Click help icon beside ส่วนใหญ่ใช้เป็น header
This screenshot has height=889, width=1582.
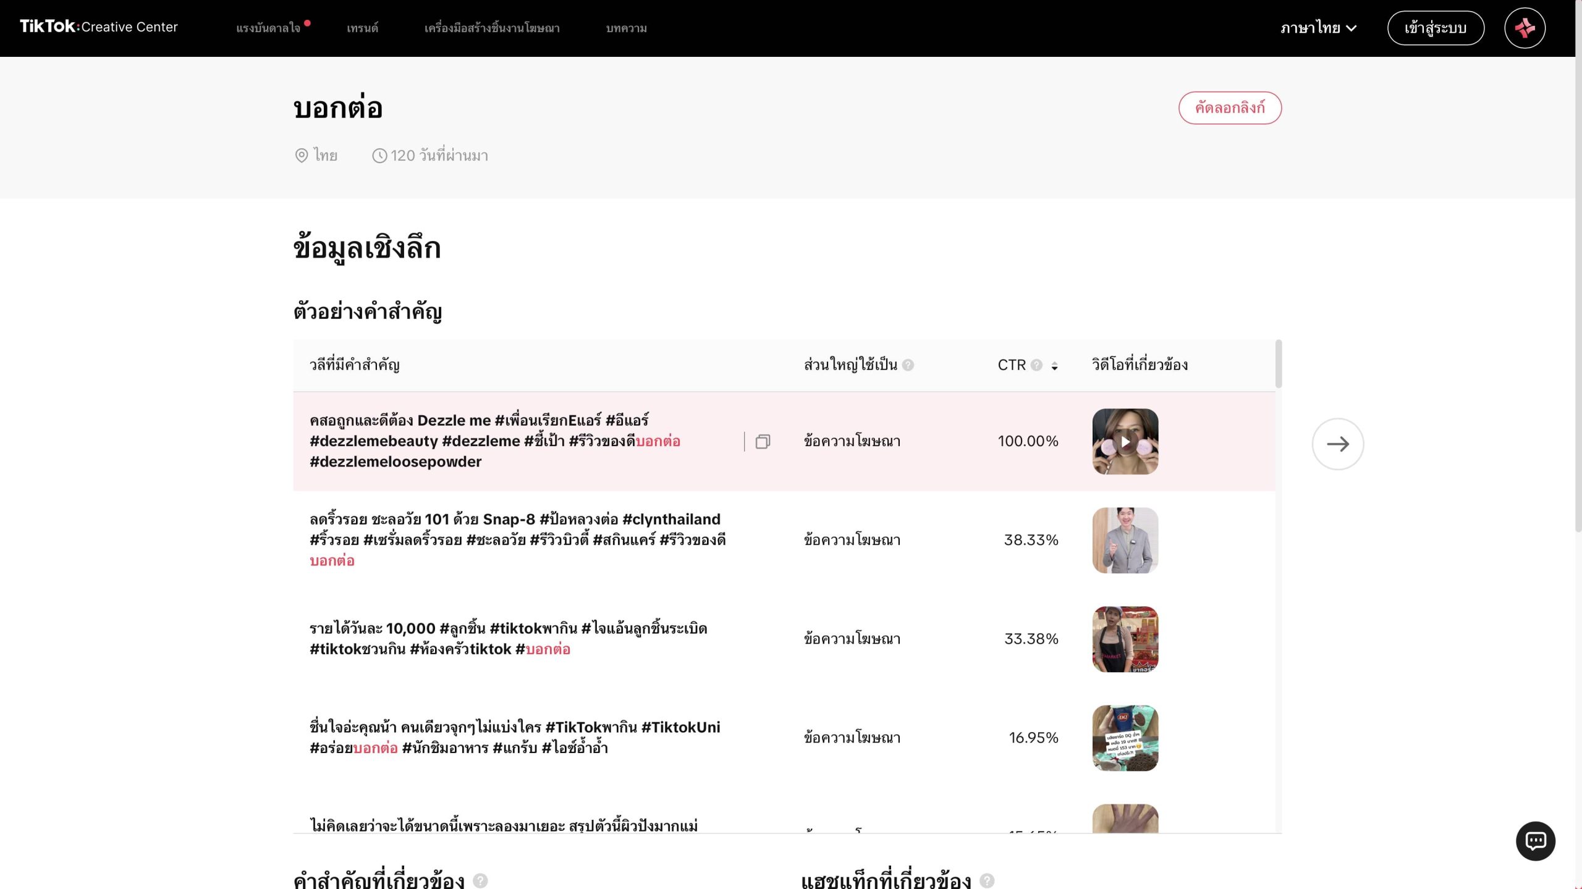click(x=908, y=365)
